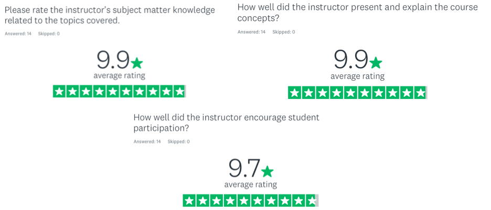The height and width of the screenshot is (210, 491).
Task: Select first star in course concepts rating bar
Action: 295,93
